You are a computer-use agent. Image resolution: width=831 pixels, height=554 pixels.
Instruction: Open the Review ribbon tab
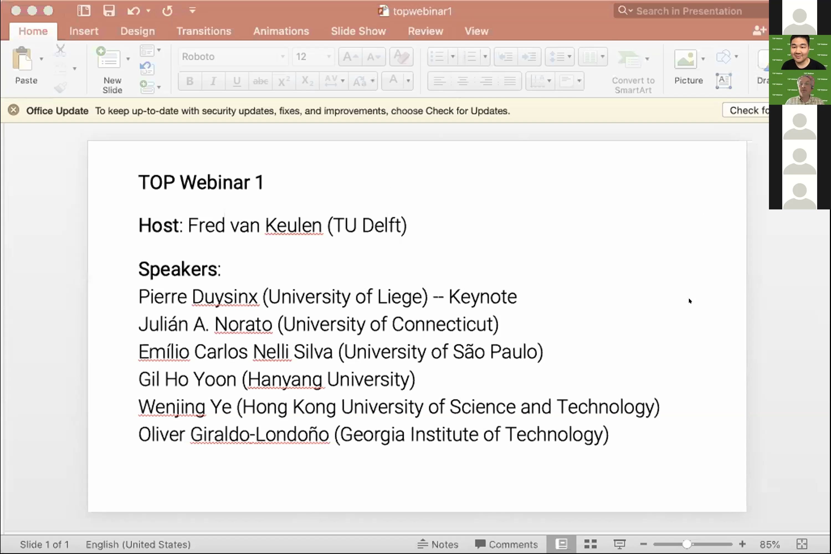[x=425, y=31]
